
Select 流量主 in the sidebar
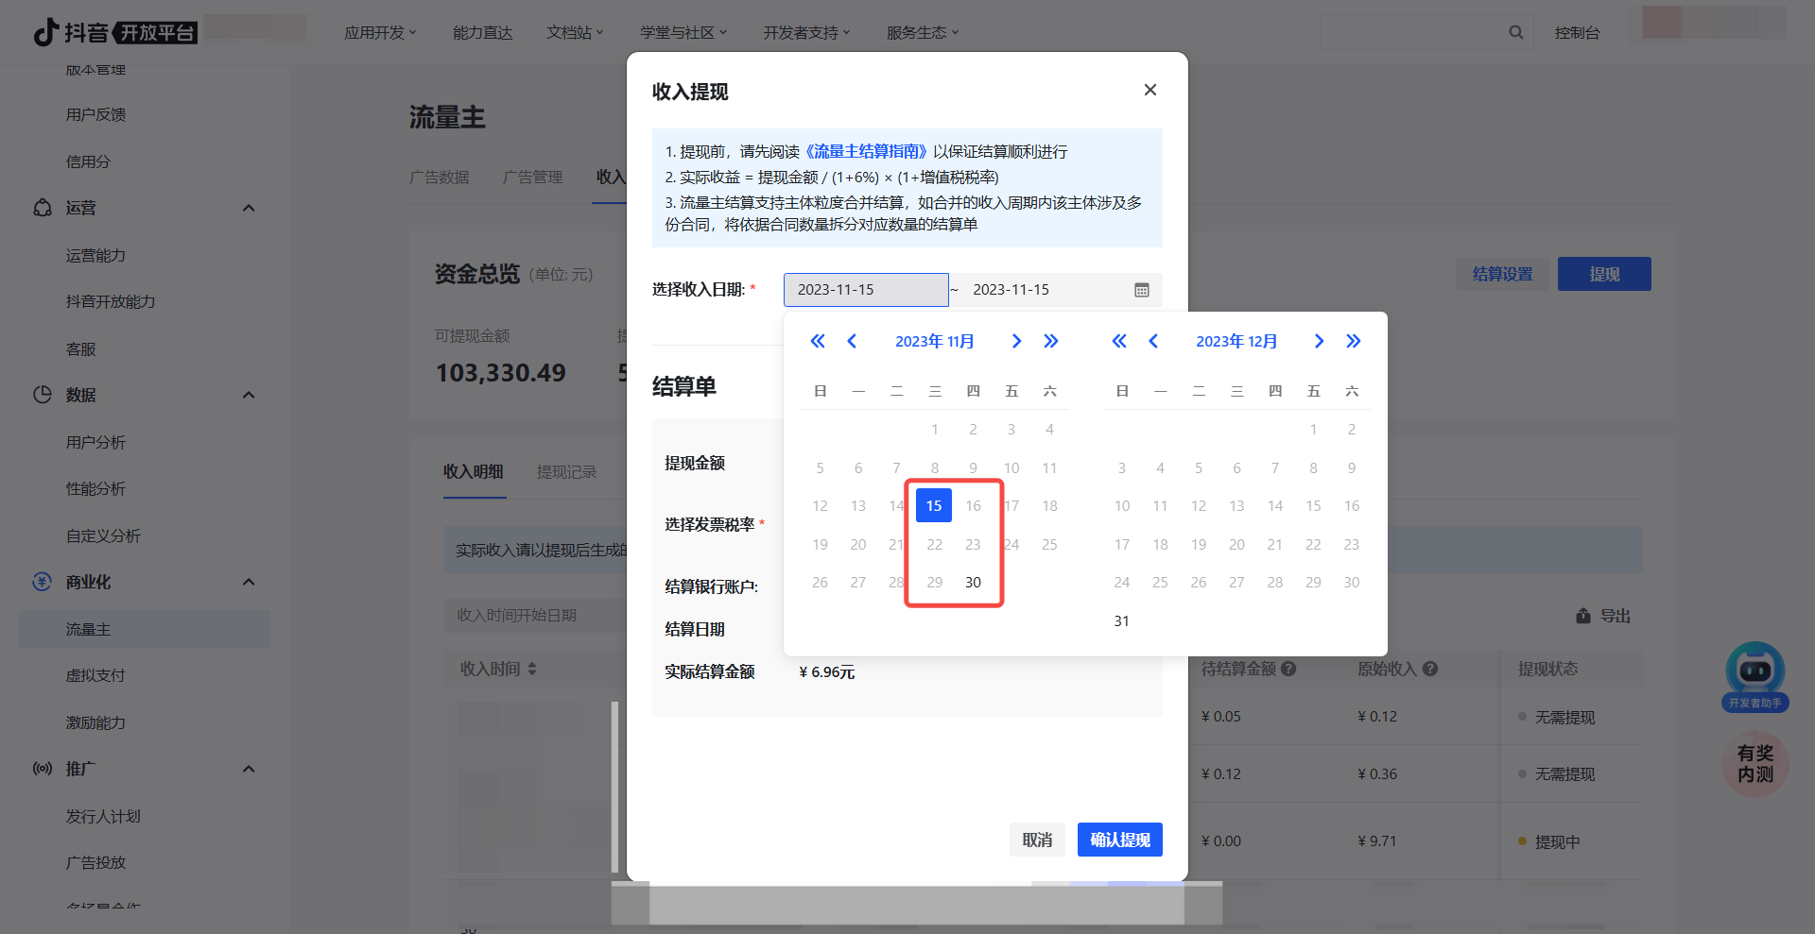(x=145, y=629)
